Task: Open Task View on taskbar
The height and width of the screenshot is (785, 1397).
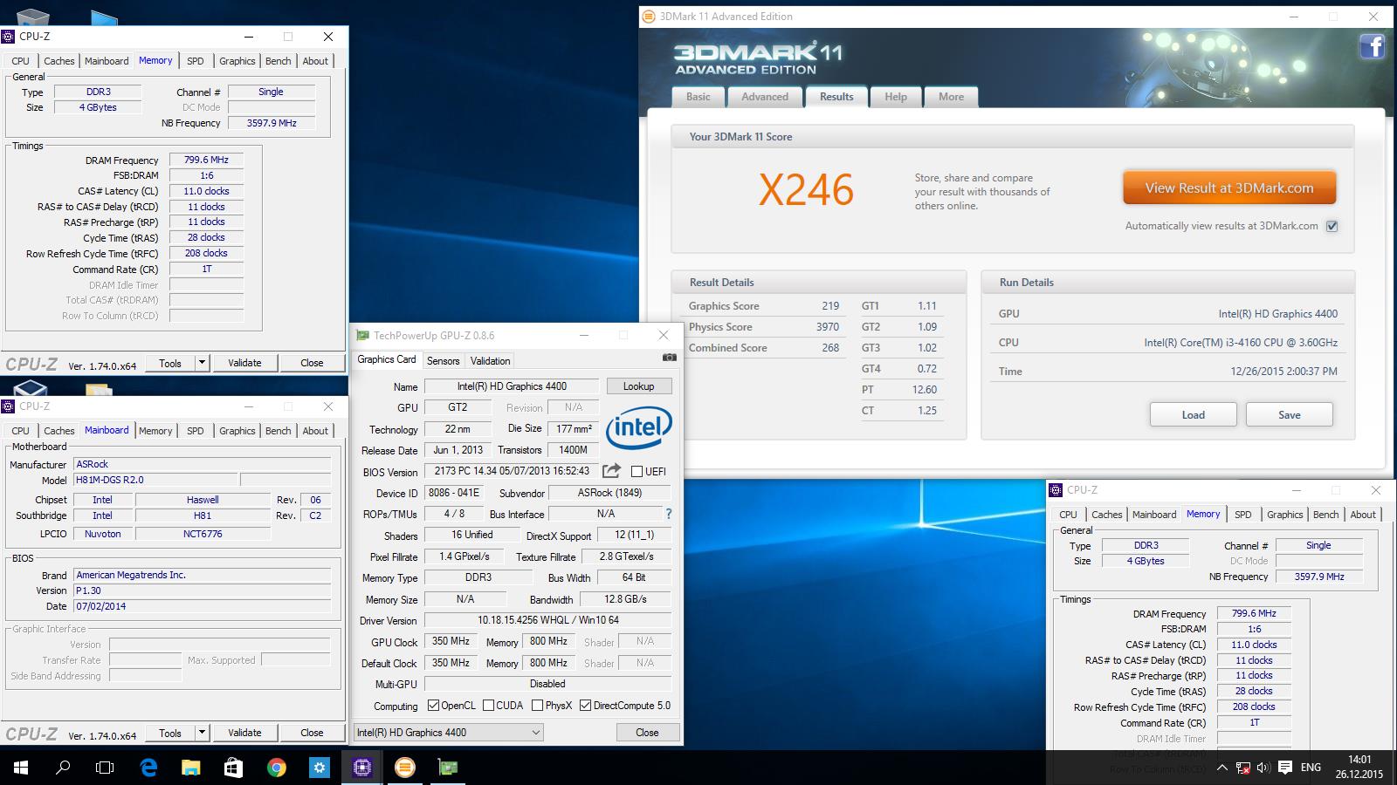Action: (x=105, y=768)
